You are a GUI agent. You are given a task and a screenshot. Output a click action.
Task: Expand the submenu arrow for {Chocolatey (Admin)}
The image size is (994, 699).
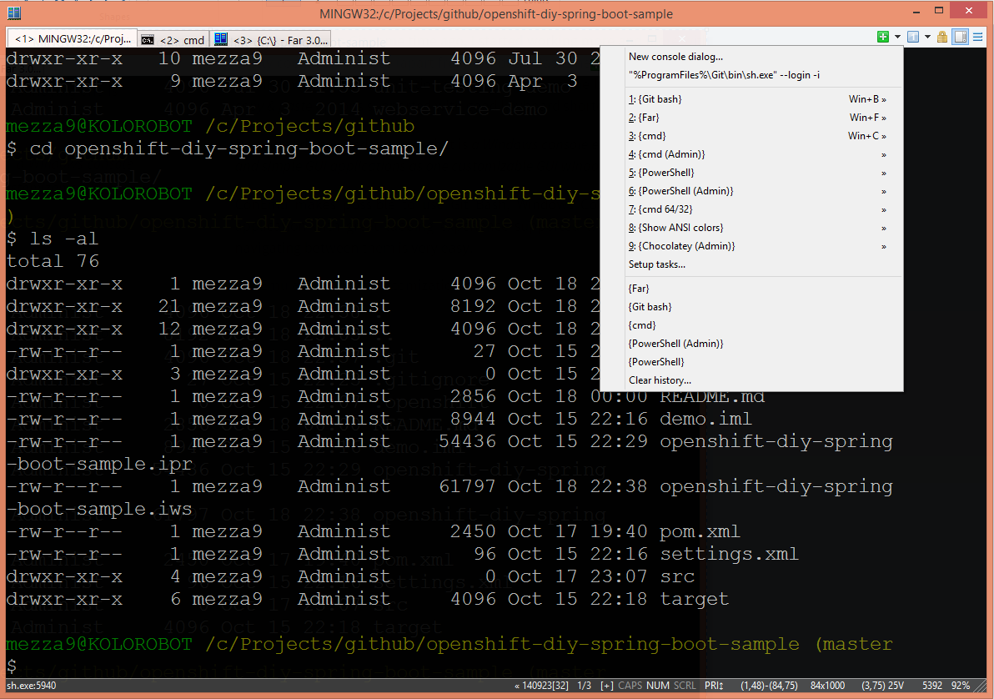coord(884,247)
